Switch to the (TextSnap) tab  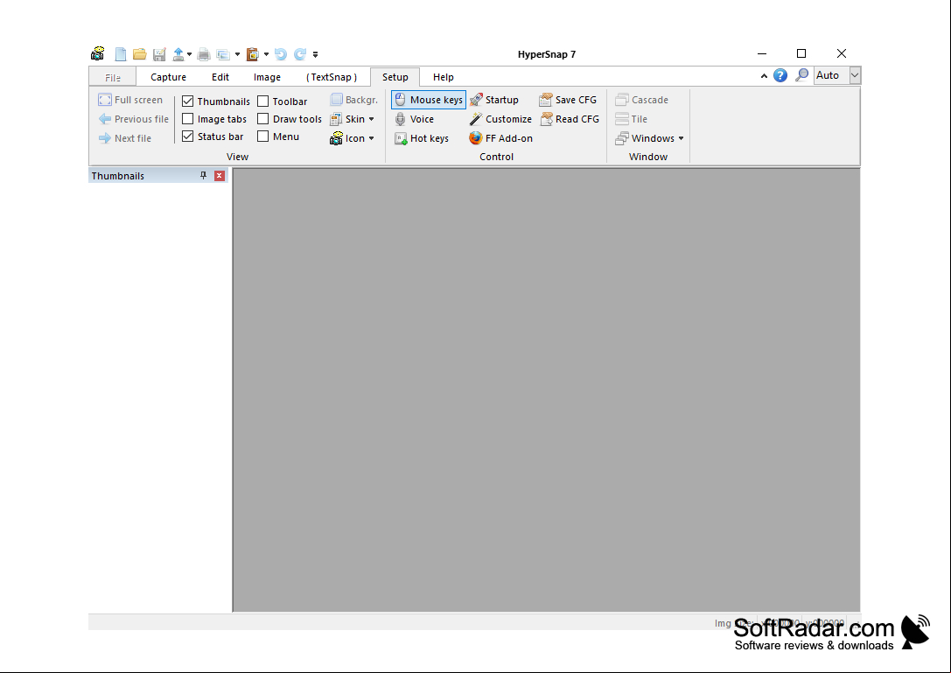[332, 77]
